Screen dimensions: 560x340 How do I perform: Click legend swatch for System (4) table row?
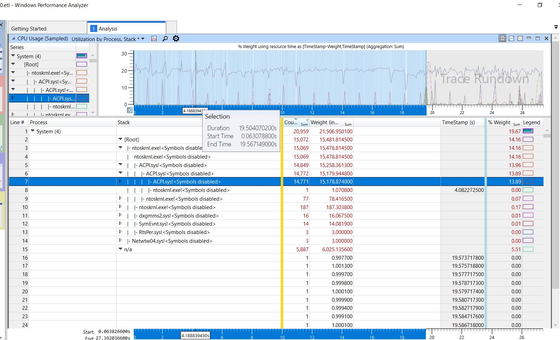click(x=528, y=131)
